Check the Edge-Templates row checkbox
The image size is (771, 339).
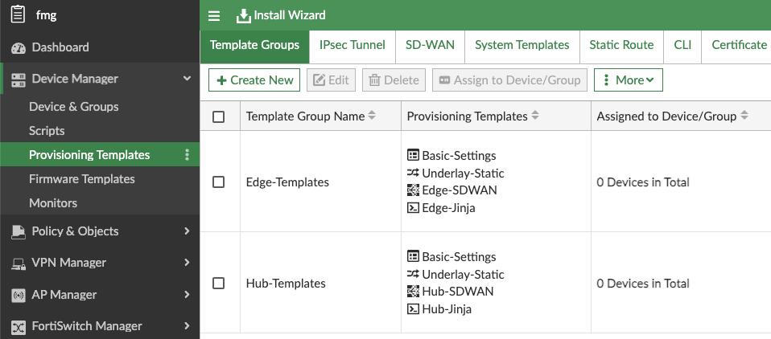218,182
